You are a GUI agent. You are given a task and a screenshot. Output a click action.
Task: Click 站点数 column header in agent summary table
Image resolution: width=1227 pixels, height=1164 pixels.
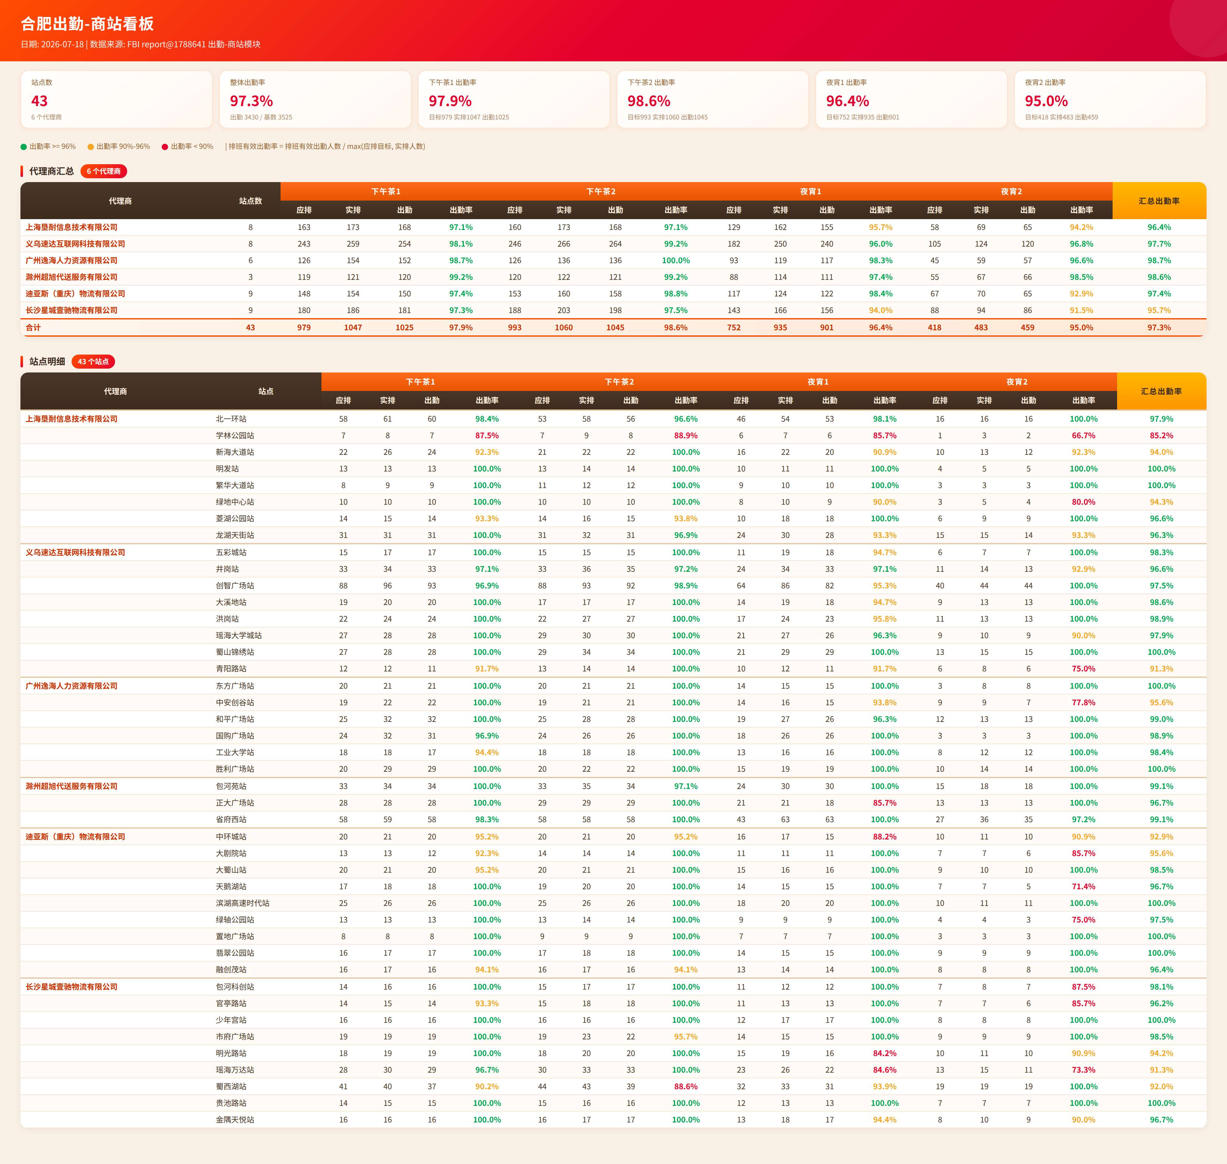(251, 201)
